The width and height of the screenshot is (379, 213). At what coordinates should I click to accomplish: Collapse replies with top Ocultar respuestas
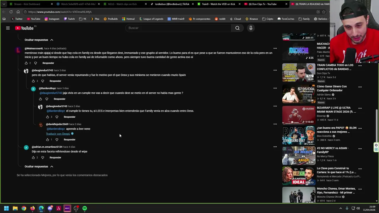(x=39, y=40)
